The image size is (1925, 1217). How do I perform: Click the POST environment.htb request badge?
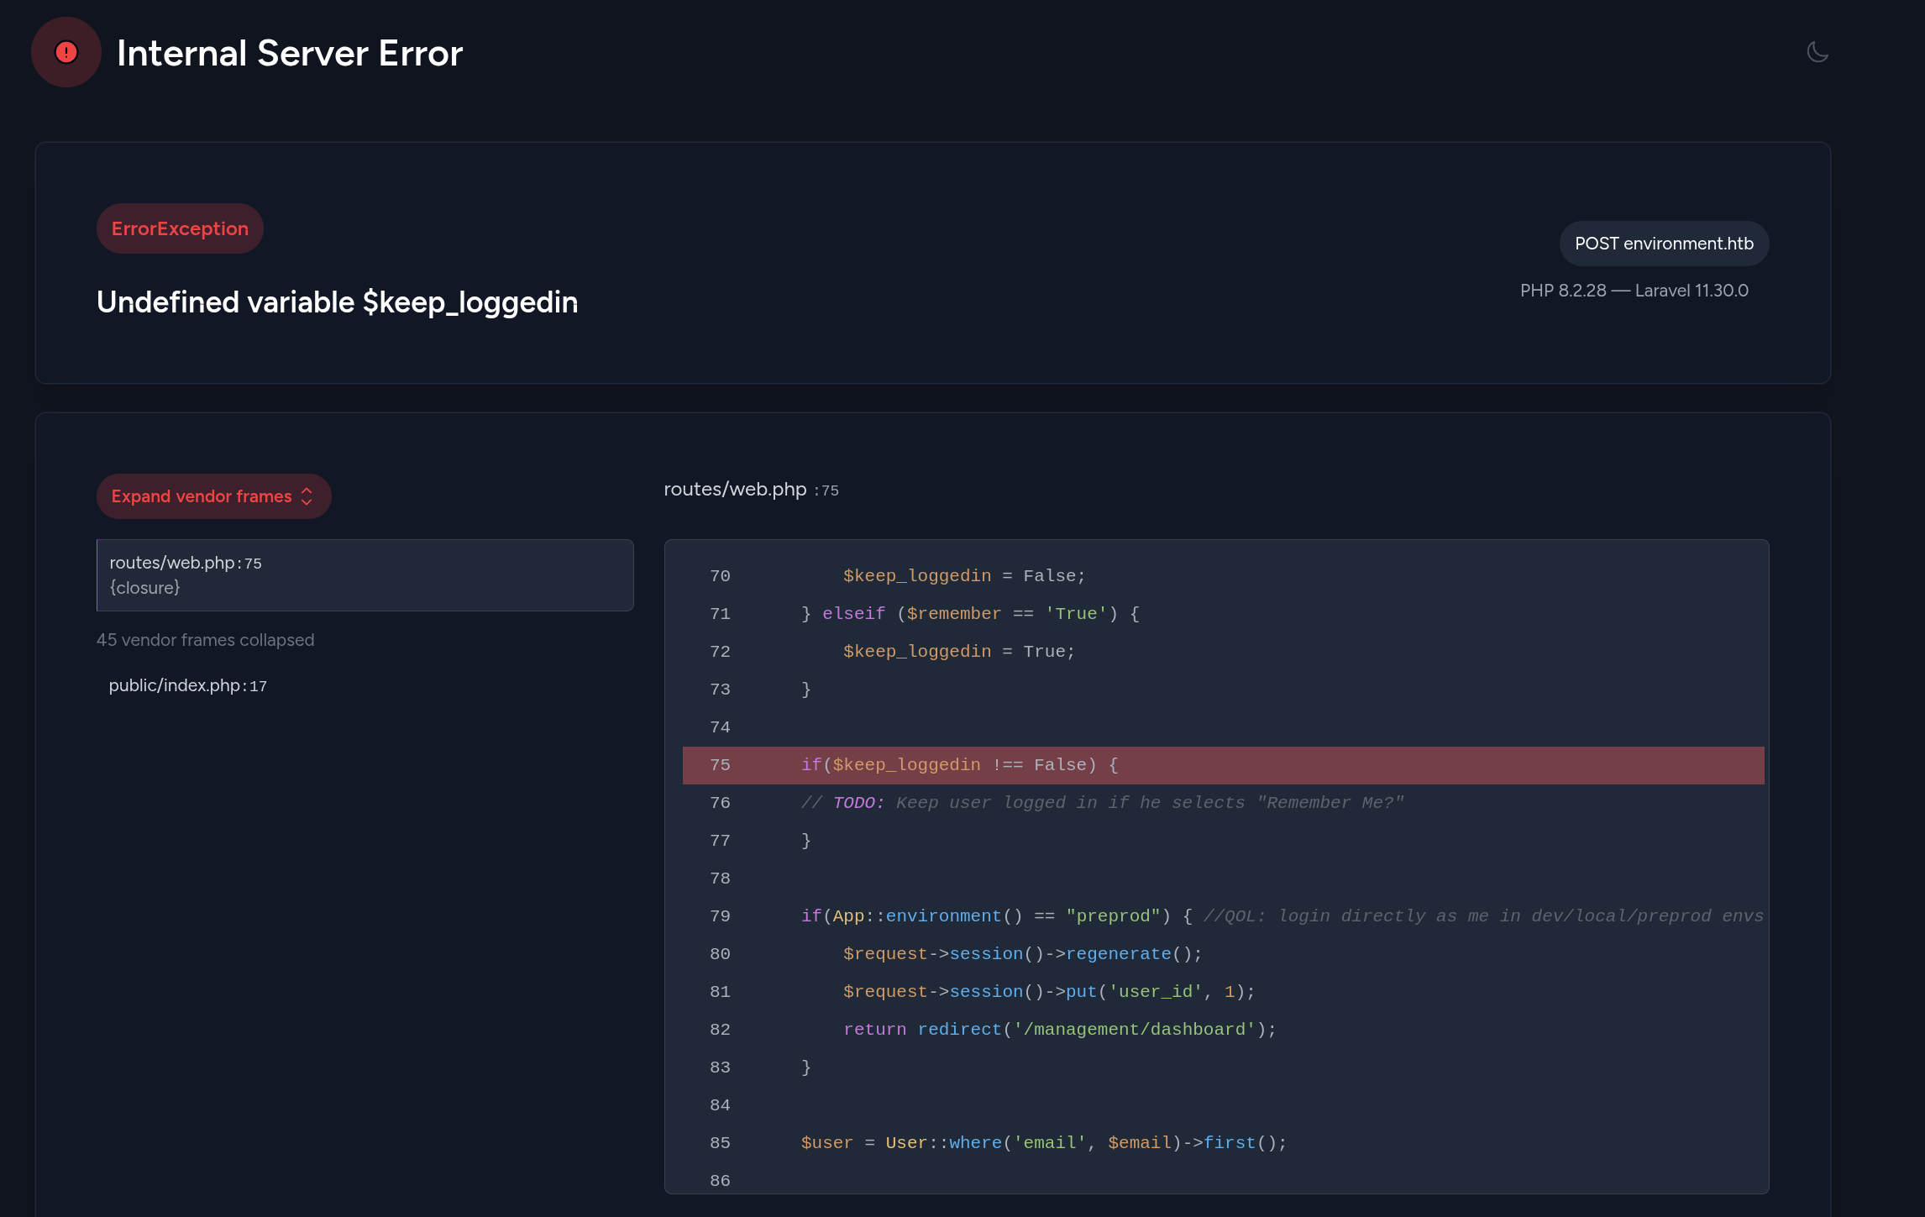point(1664,244)
